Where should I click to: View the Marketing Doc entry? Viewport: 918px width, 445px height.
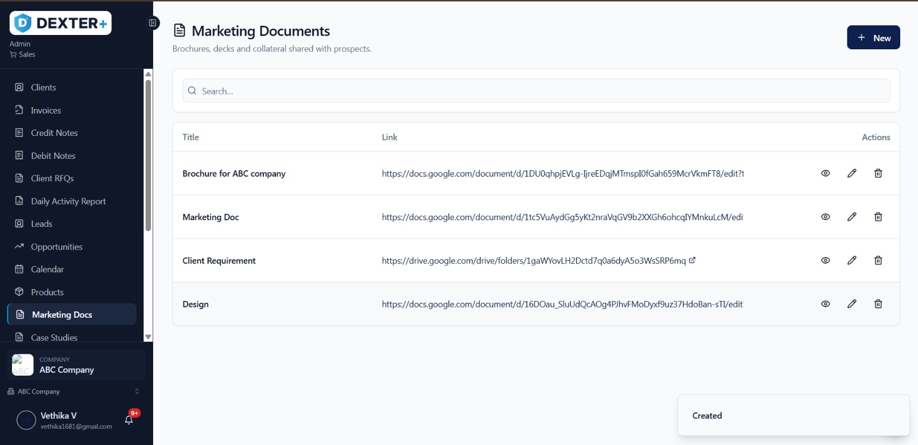(826, 217)
